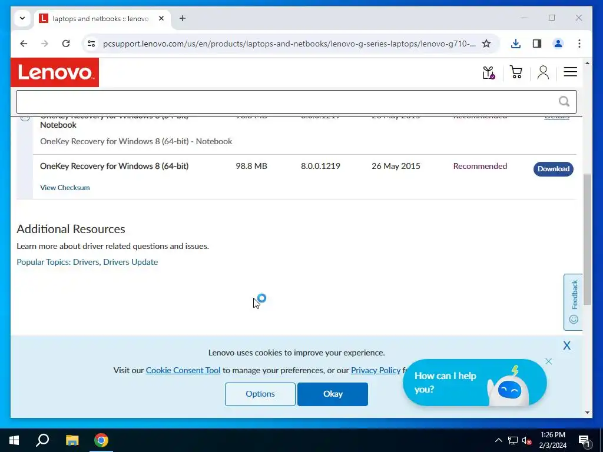
Task: Click the cookie Options button
Action: 260,394
